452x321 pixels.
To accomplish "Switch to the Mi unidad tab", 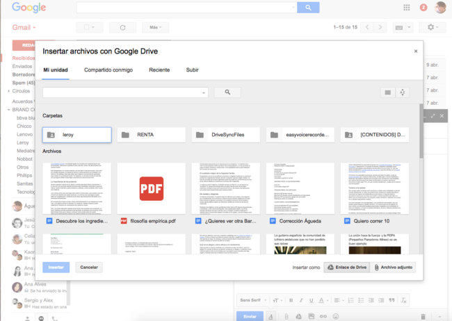I will coord(56,69).
